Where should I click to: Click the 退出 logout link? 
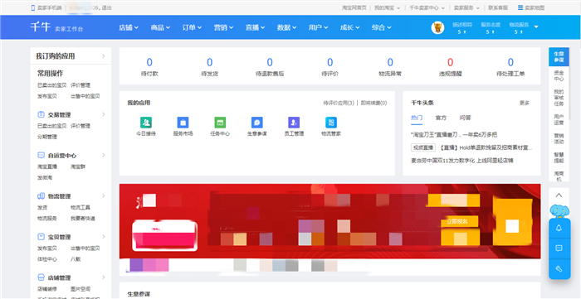point(106,7)
